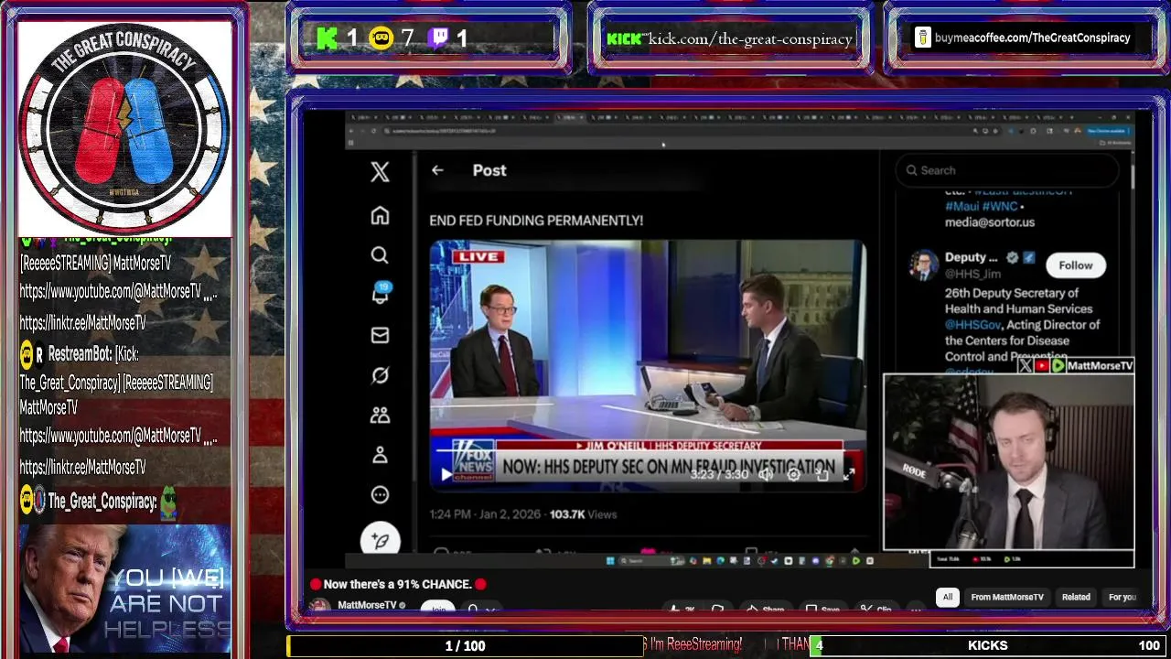
Task: Open the @HHSGov mention link
Action: tap(974, 325)
